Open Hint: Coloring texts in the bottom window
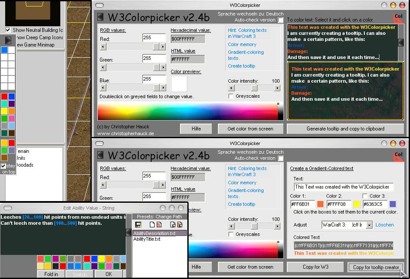Screen dimensions: 410x279 247,171
